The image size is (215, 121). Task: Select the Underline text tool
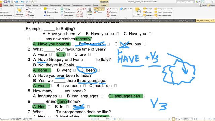click(x=68, y=12)
